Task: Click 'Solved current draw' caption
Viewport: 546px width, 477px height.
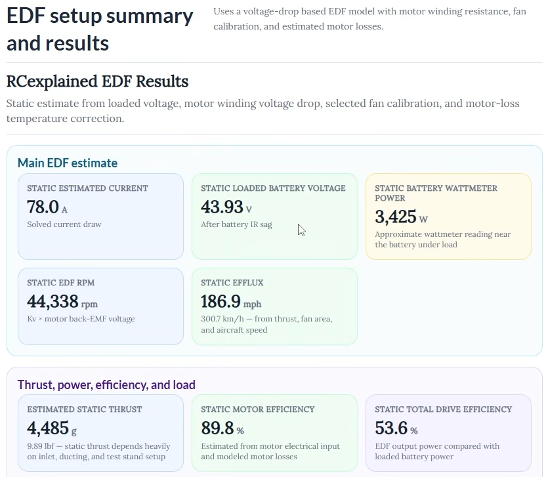Action: [64, 224]
